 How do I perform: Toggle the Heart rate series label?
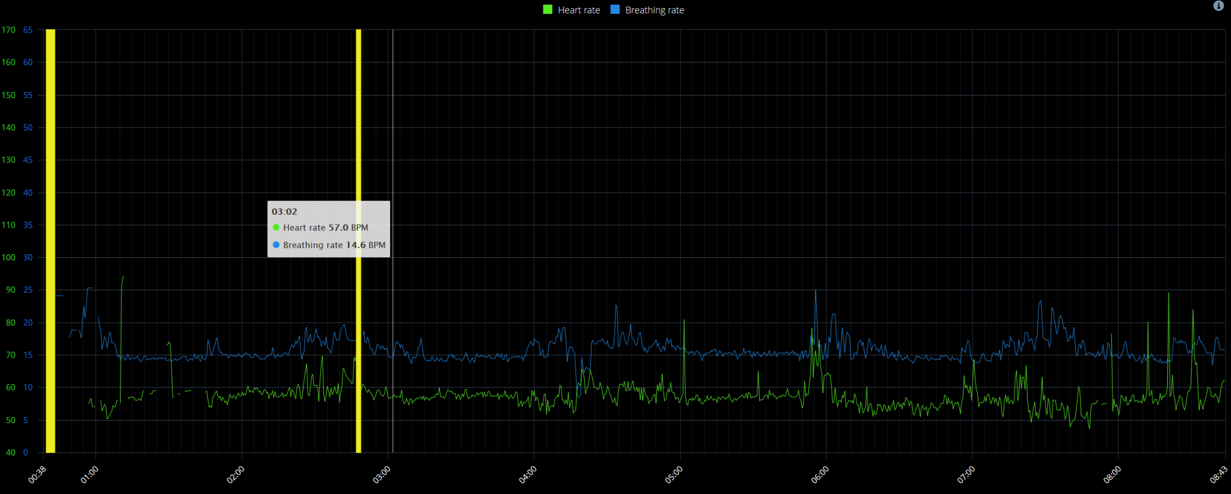579,10
